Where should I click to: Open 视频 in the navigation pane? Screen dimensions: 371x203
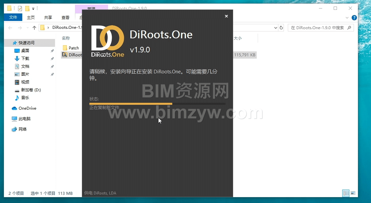point(25,82)
